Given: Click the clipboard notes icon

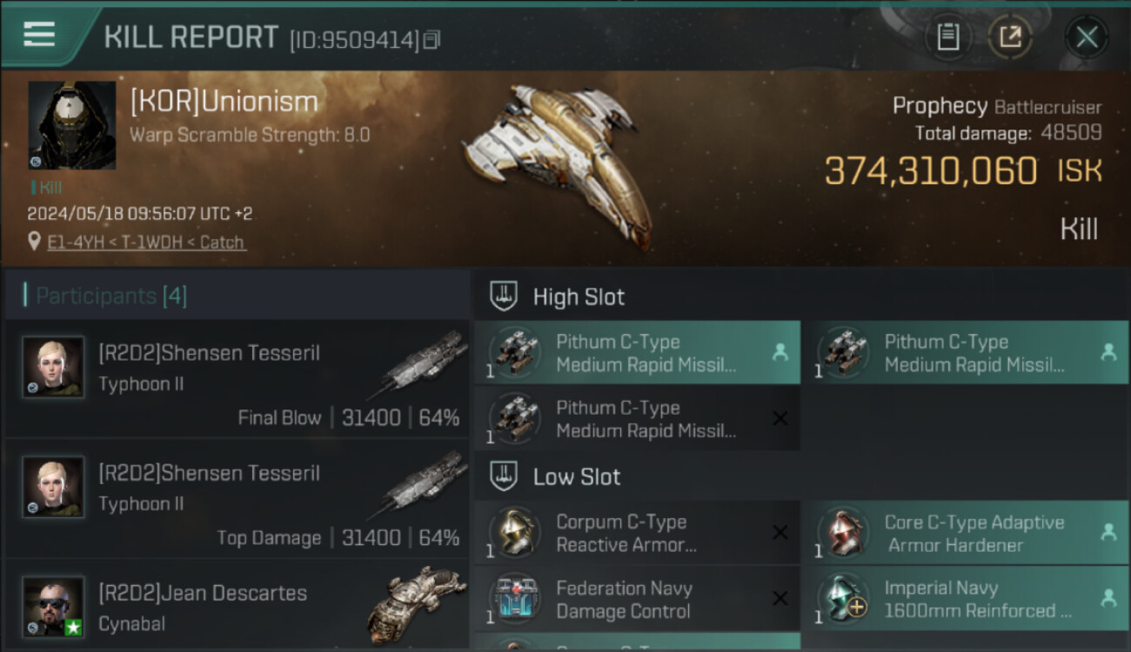Looking at the screenshot, I should point(947,37).
